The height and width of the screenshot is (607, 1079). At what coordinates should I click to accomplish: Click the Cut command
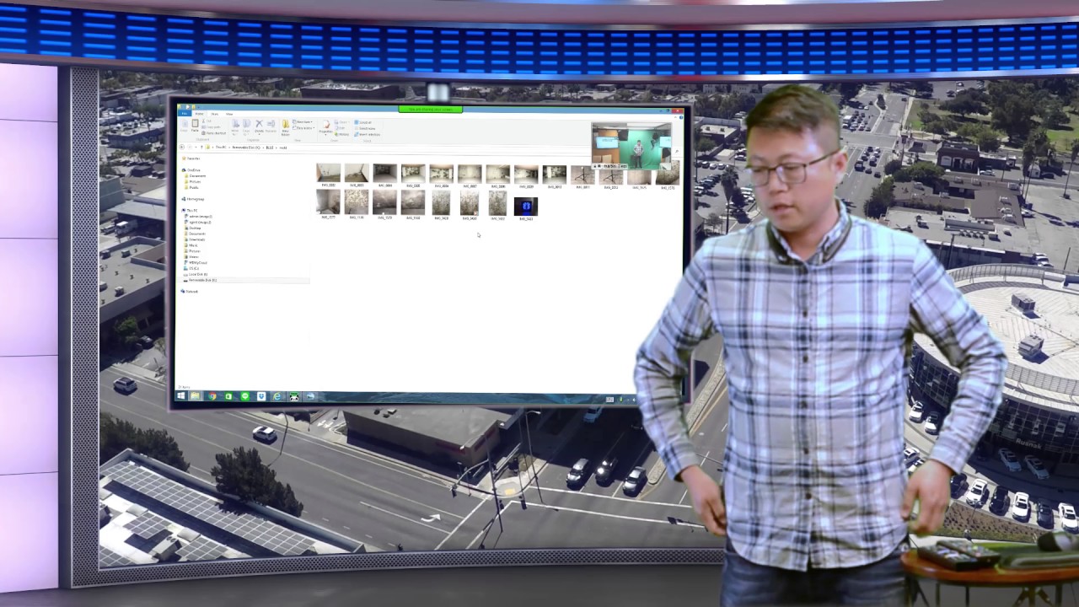click(207, 121)
